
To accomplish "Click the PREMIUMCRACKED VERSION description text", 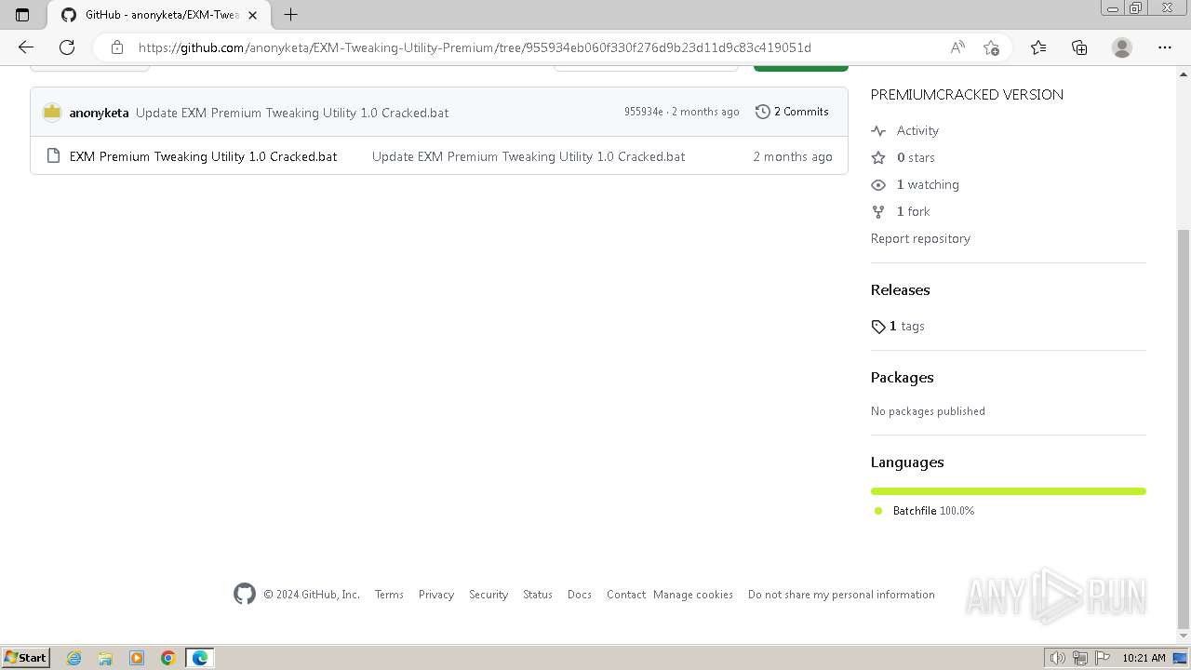I will (967, 94).
